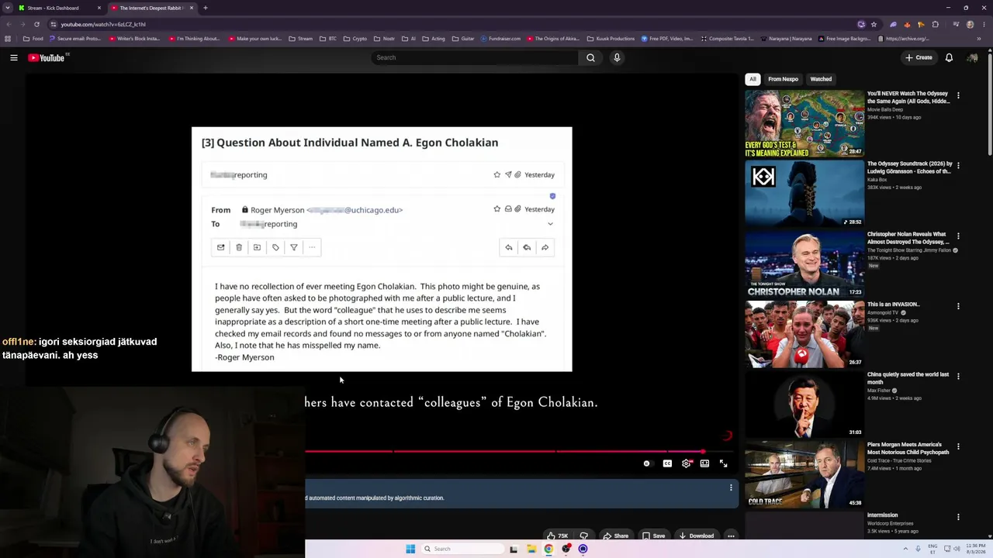
Task: Open the Guitar bookmarks folder
Action: (x=463, y=39)
